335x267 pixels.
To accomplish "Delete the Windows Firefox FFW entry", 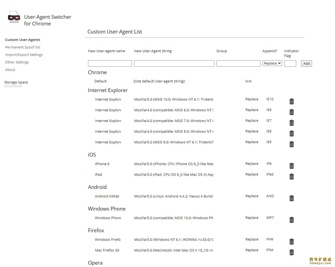I will coord(292,242).
